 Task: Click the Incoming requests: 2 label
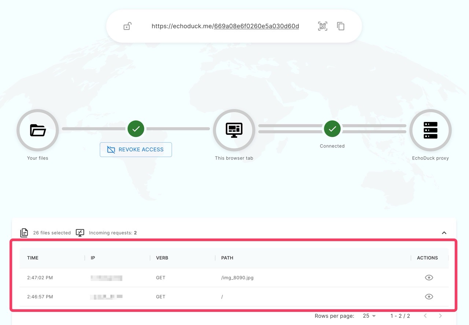tap(113, 233)
